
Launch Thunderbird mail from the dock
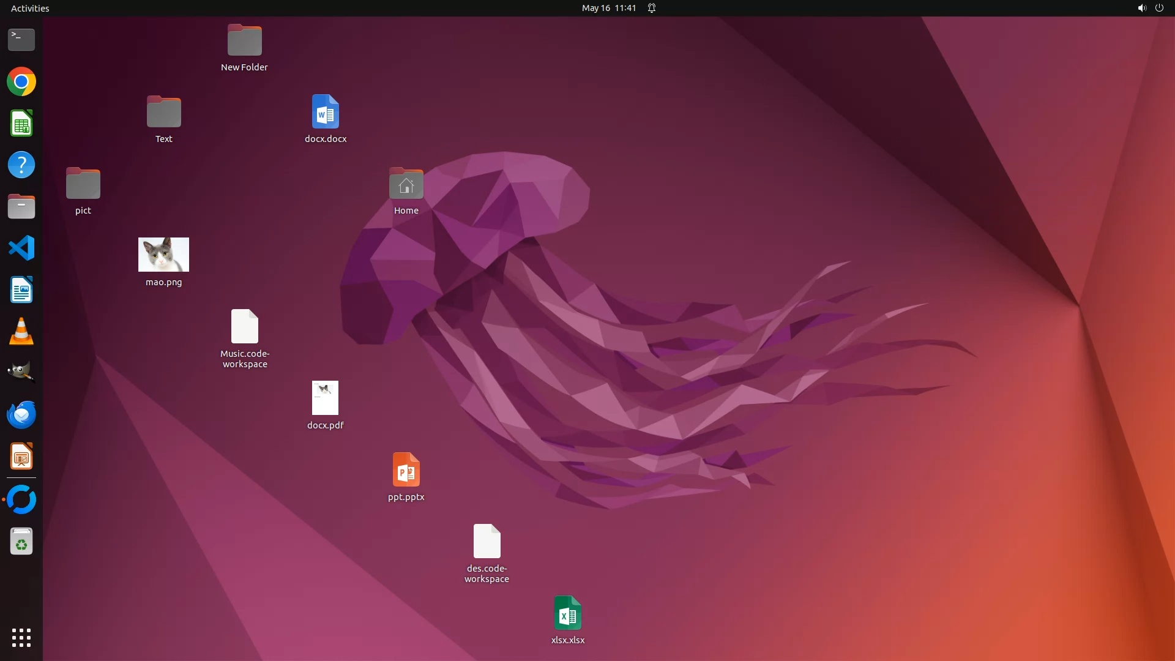(21, 415)
